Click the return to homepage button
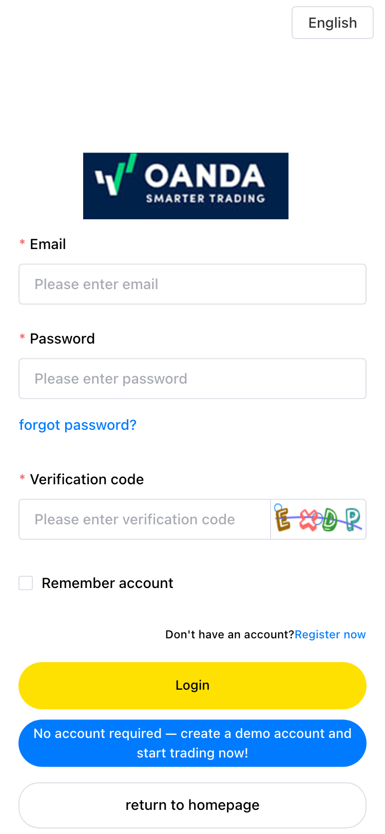Viewport: 385px width, 834px height. [x=192, y=805]
